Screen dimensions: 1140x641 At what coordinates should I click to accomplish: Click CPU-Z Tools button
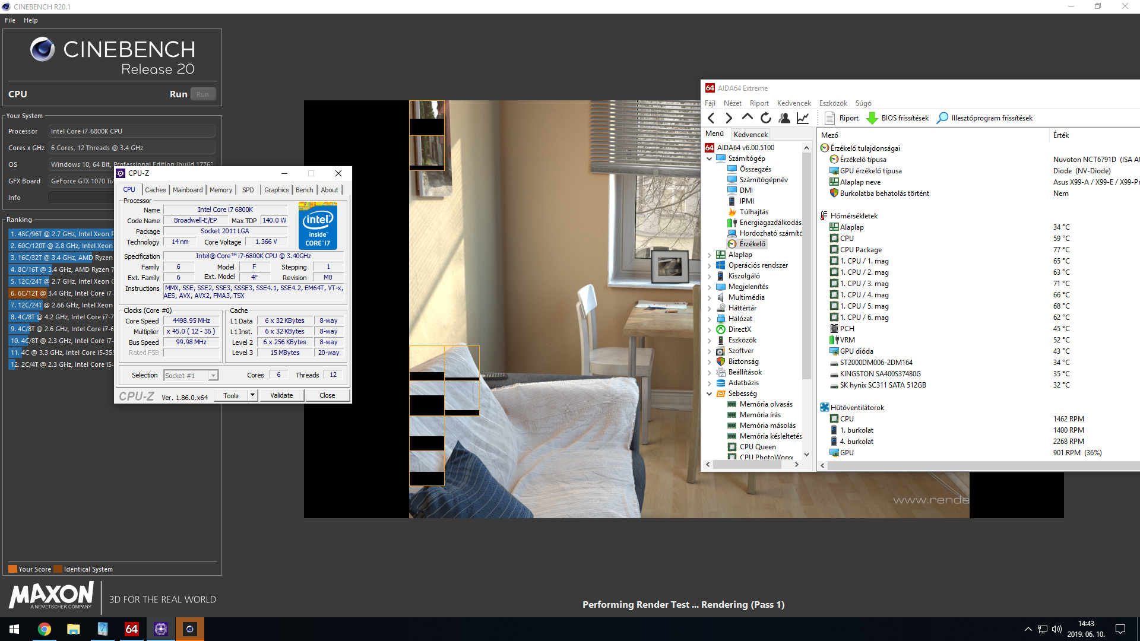(231, 395)
